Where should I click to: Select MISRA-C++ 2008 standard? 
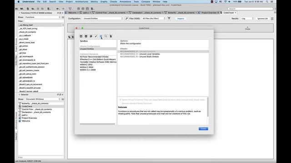(88, 70)
